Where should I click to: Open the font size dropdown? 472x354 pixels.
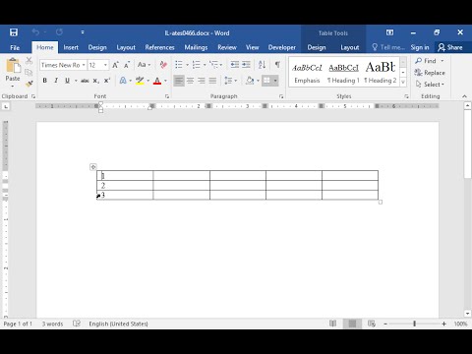click(105, 65)
